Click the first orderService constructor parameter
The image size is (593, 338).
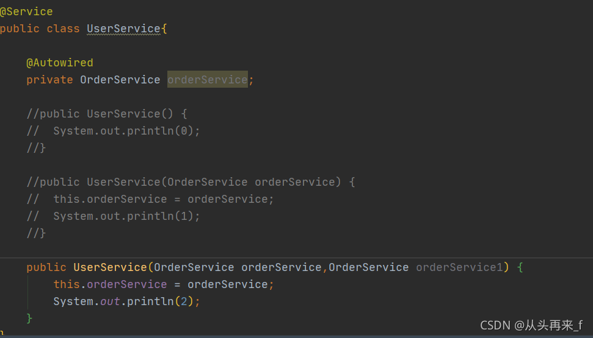(x=282, y=267)
